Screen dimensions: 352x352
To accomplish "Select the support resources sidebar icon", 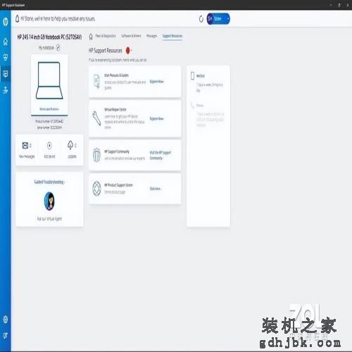I will pos(6,74).
